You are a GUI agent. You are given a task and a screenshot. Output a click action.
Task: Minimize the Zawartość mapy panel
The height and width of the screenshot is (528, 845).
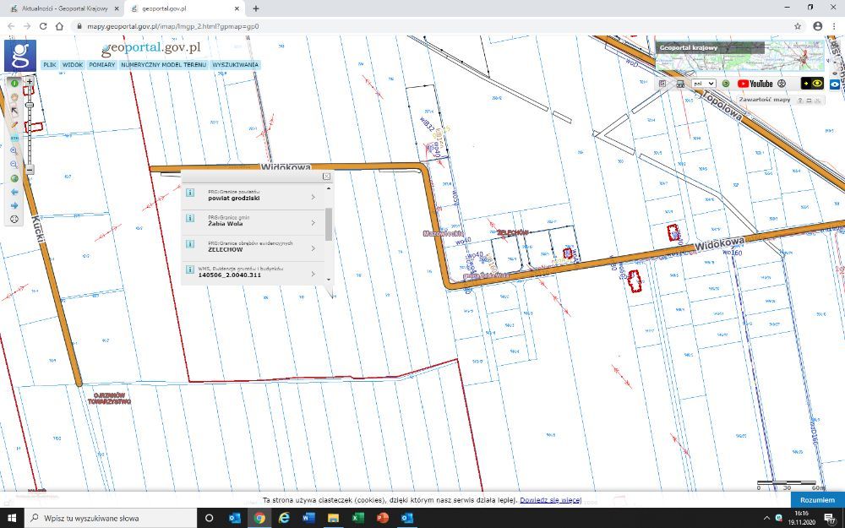pos(808,100)
